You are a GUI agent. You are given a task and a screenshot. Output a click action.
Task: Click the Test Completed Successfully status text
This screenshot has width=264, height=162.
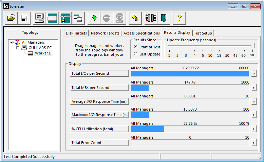pyautogui.click(x=29, y=157)
